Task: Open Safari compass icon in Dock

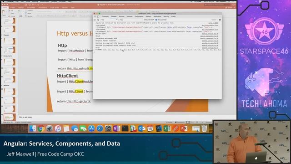Action: 100,128
